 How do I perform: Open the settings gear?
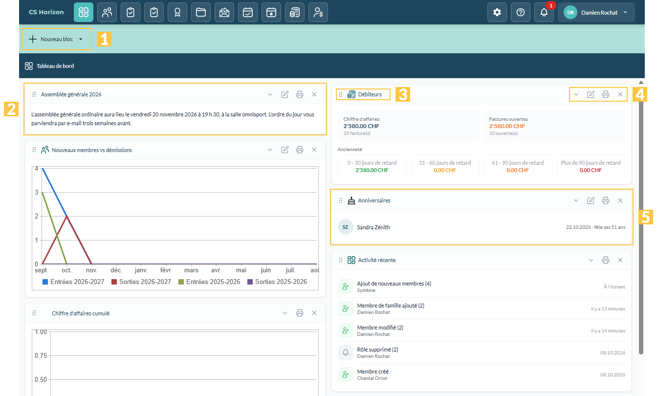click(x=497, y=12)
